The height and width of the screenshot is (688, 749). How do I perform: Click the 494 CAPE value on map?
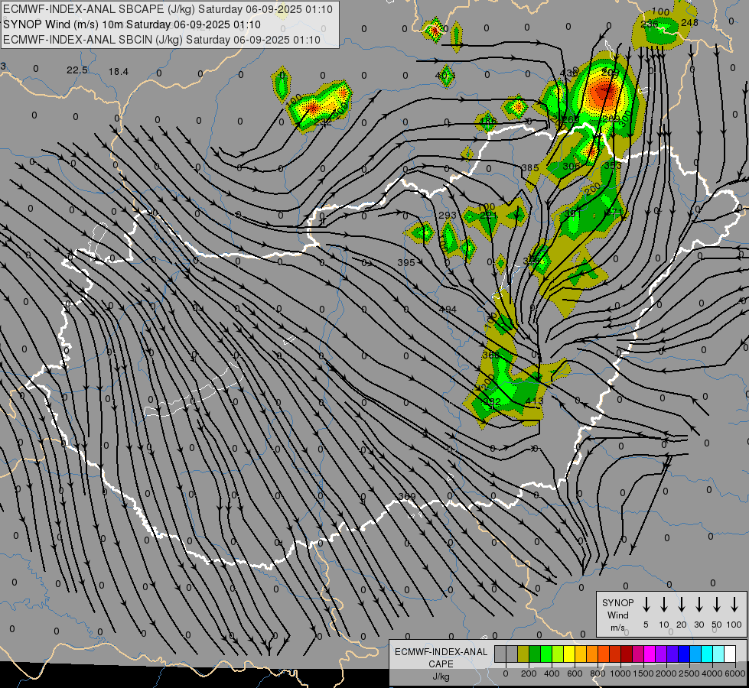point(448,310)
